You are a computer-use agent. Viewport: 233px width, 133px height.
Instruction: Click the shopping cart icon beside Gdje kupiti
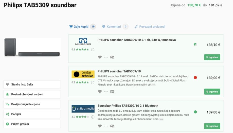(70, 27)
